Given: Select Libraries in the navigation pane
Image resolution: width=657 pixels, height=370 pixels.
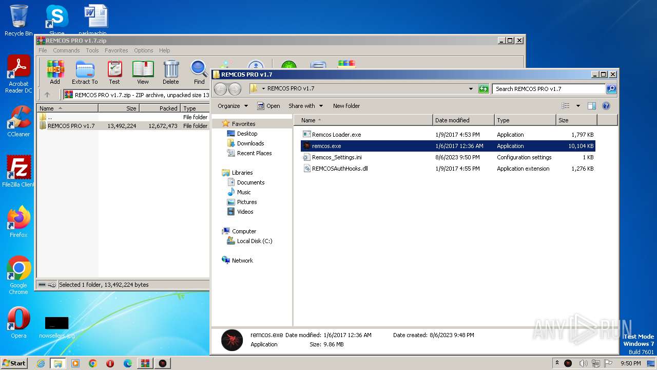Looking at the screenshot, I should 242,173.
